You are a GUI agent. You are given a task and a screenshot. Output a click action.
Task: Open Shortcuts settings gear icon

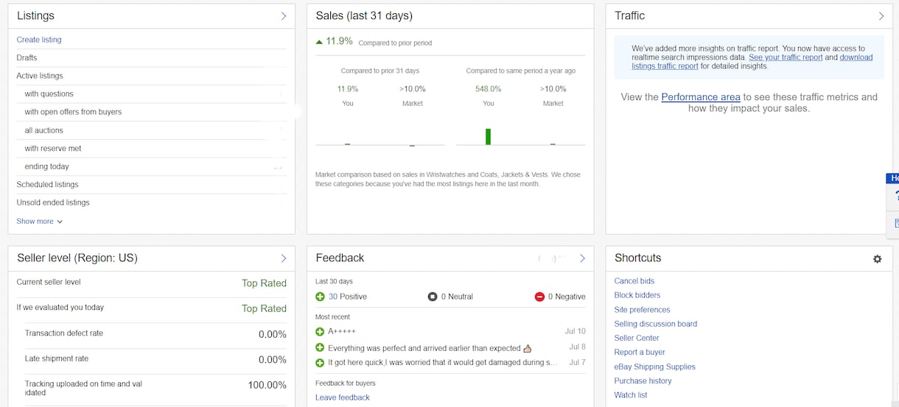click(877, 258)
